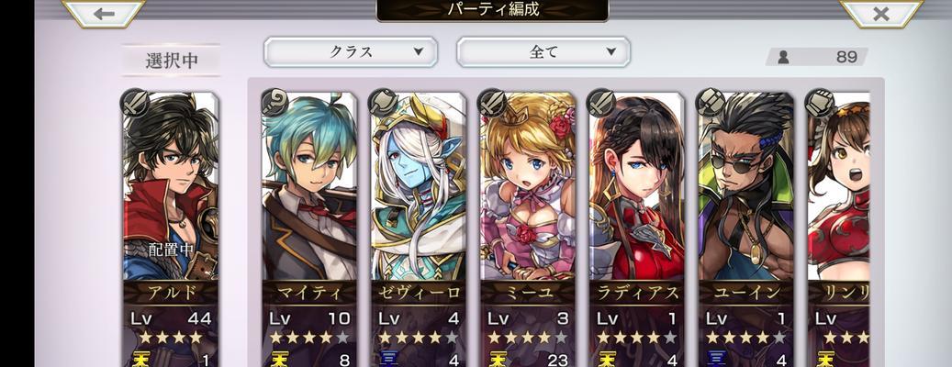The height and width of the screenshot is (367, 952).
Task: Click the character count 89 indicator
Action: [817, 57]
